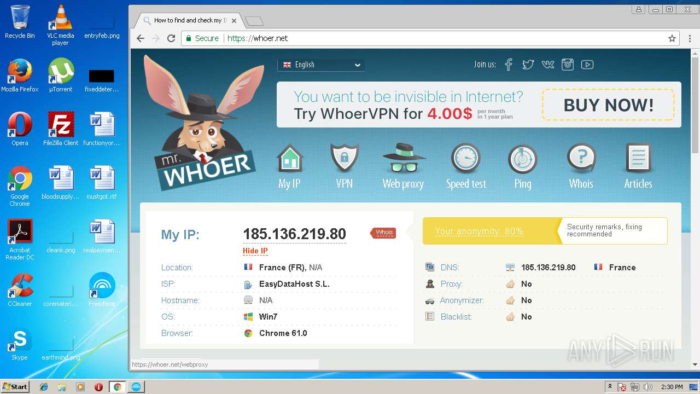Image resolution: width=700 pixels, height=394 pixels.
Task: Open the Speed test gauge icon
Action: (465, 159)
